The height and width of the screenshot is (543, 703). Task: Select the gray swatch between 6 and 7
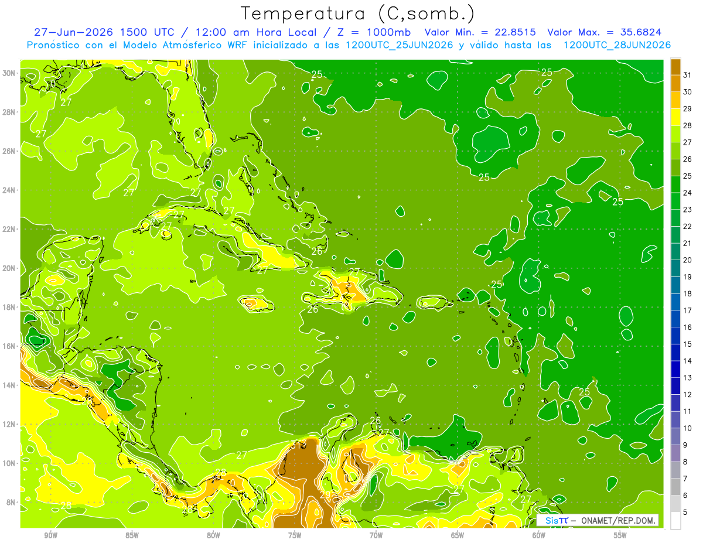pyautogui.click(x=675, y=487)
